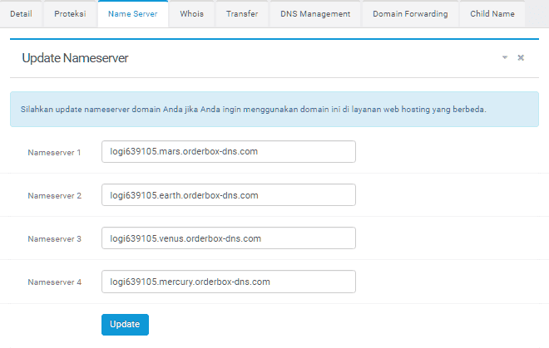The height and width of the screenshot is (348, 549).
Task: Open the DNS Management tab
Action: click(x=315, y=14)
